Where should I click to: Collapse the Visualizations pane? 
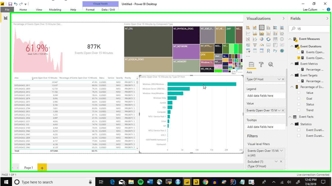(x=284, y=18)
